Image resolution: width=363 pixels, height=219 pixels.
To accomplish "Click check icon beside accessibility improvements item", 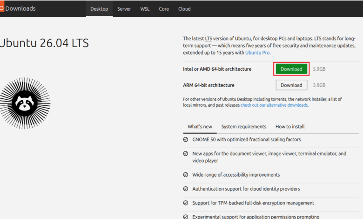I will click(186, 175).
